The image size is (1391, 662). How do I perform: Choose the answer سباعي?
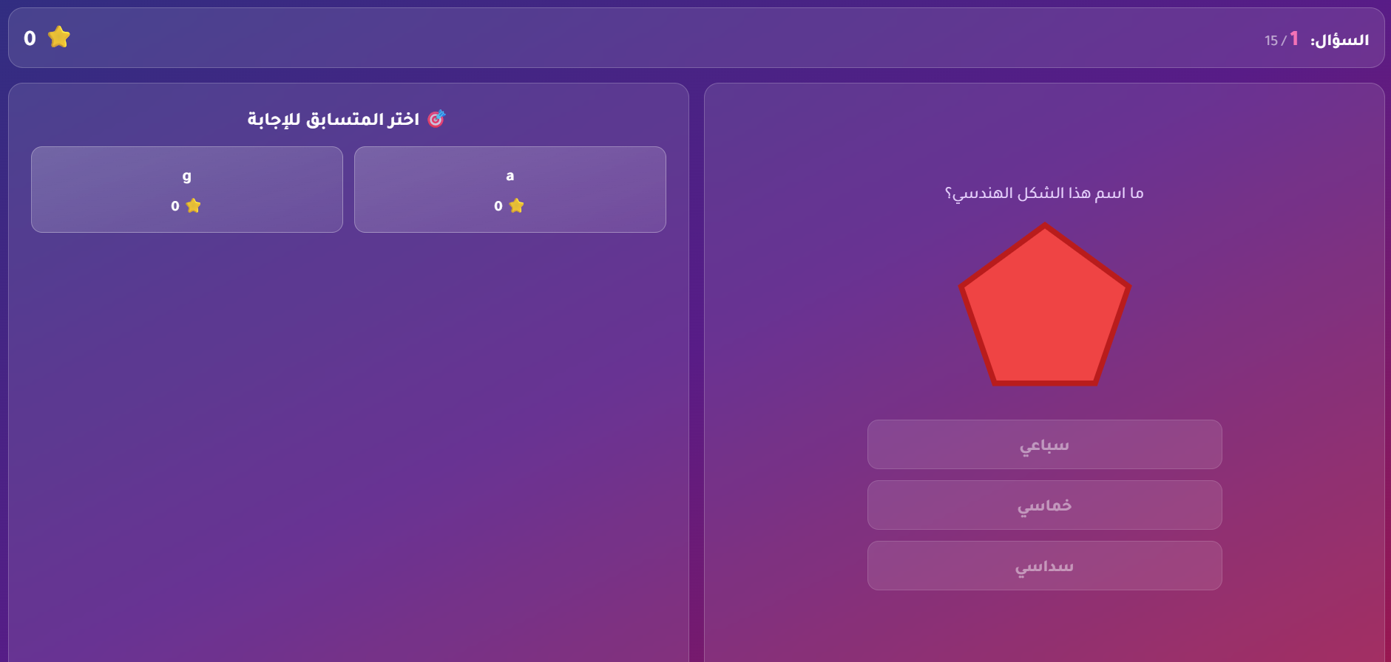[1044, 444]
